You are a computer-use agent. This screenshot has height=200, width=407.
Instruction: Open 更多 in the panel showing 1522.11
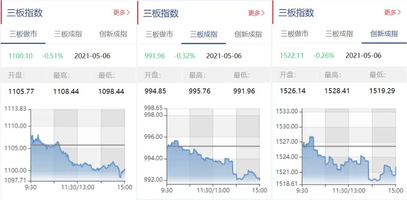pyautogui.click(x=392, y=12)
